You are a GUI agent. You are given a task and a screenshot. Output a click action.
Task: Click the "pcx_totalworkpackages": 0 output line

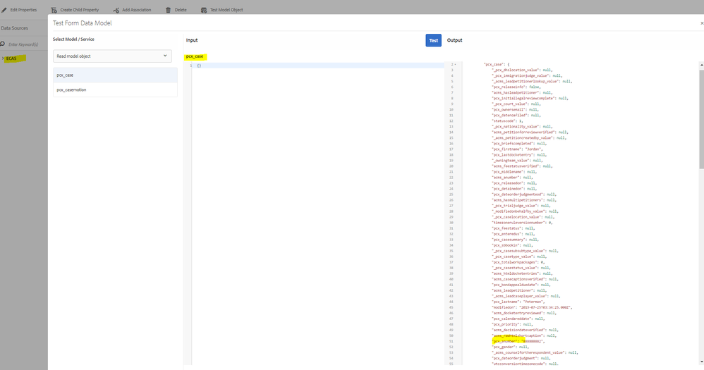pos(518,262)
